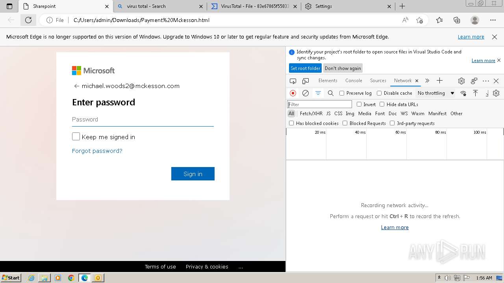Switch to the VirusTotal - File browser tab

(254, 6)
